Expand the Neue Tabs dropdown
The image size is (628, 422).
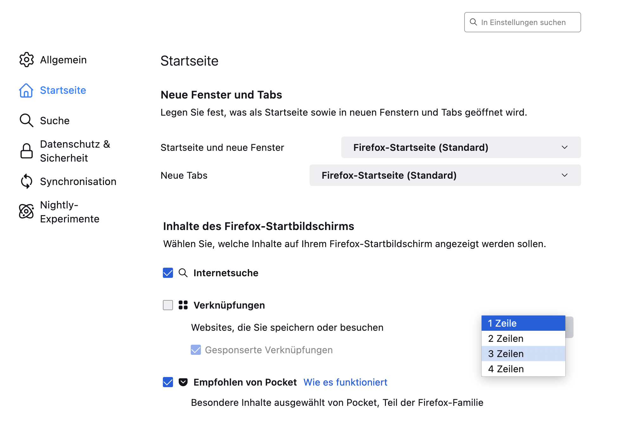[x=445, y=175]
